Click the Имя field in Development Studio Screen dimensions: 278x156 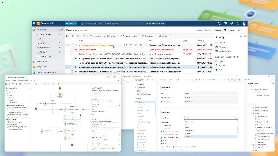pos(211,93)
